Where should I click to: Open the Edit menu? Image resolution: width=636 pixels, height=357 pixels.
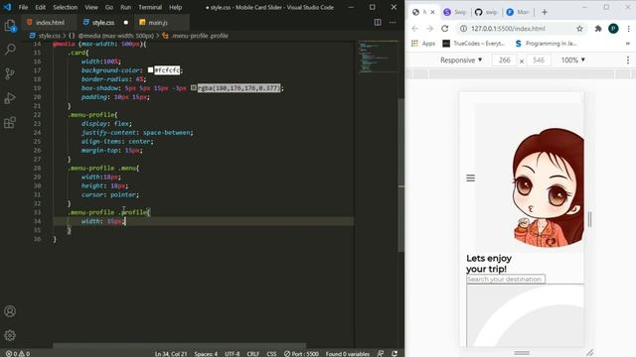point(40,7)
